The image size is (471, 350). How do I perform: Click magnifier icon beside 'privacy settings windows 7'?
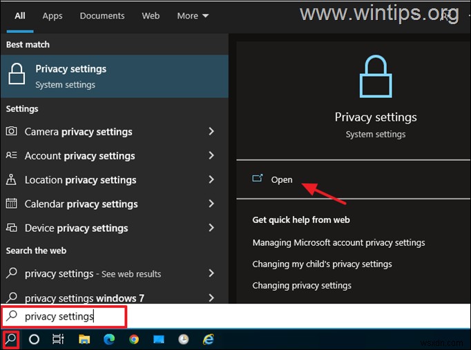pyautogui.click(x=12, y=297)
